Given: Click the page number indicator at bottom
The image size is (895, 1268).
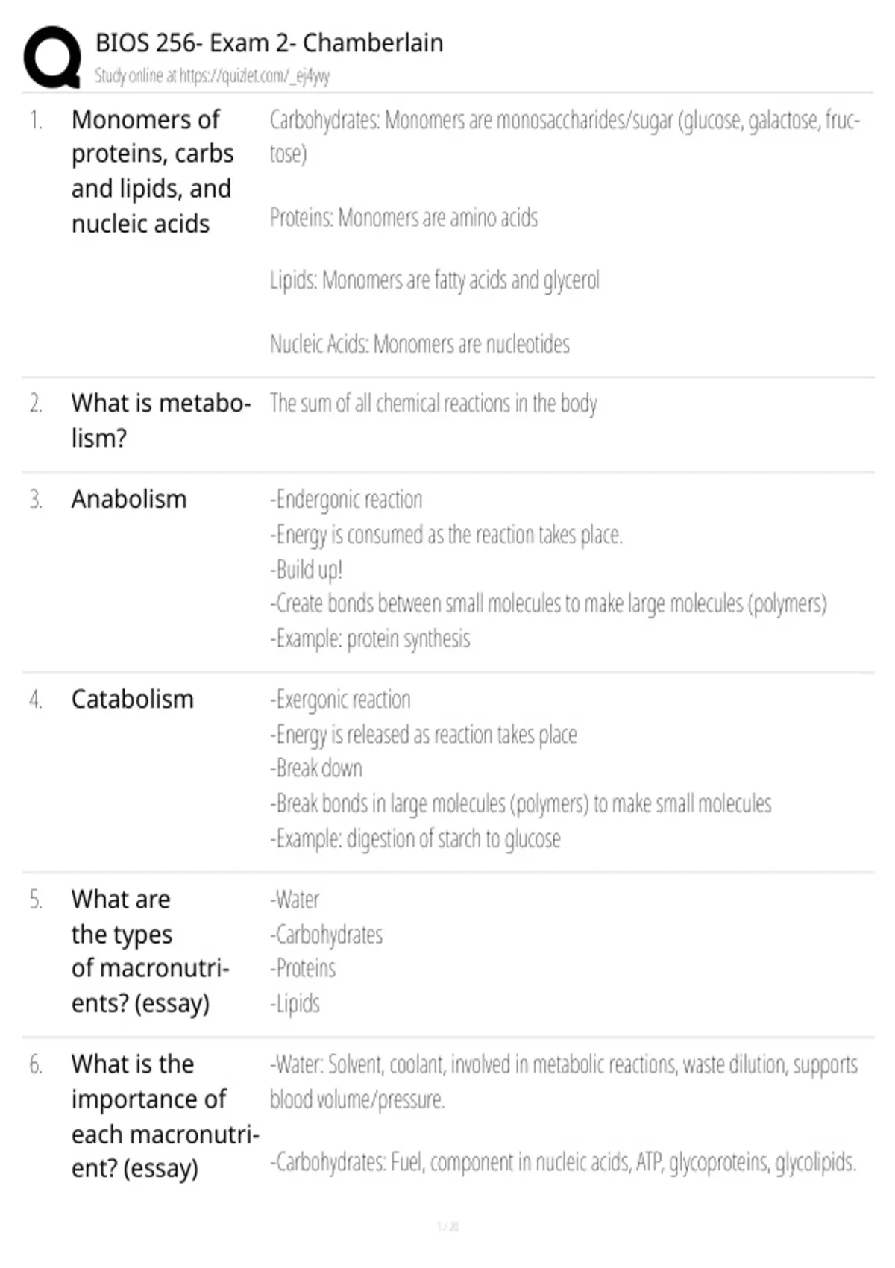Looking at the screenshot, I should [x=447, y=1226].
